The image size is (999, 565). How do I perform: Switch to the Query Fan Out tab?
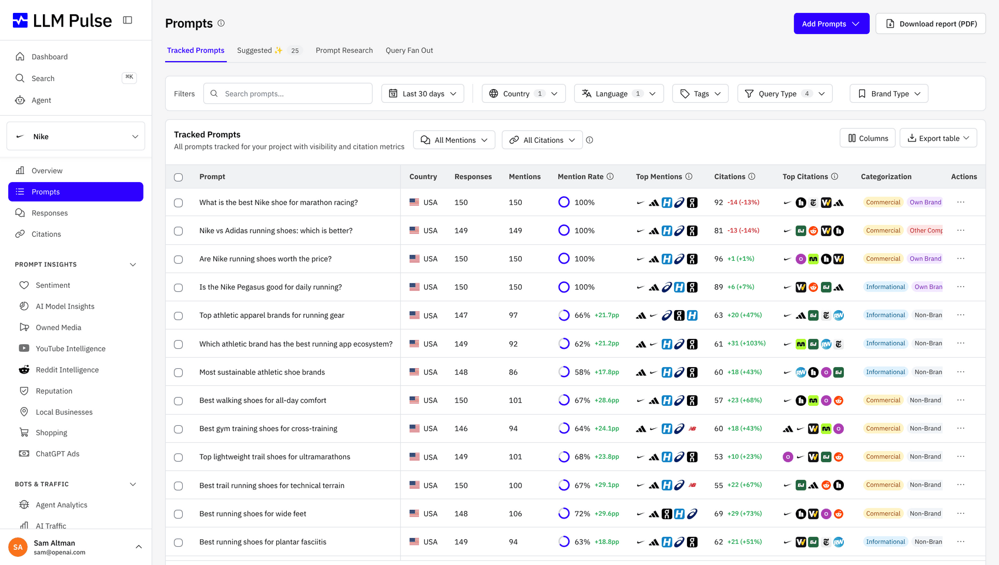pos(409,50)
